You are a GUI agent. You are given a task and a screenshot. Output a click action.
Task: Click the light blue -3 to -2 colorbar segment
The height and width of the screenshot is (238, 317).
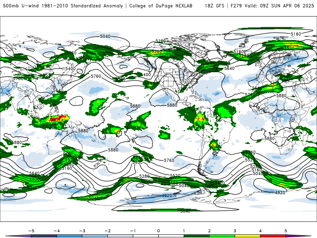click(x=95, y=236)
